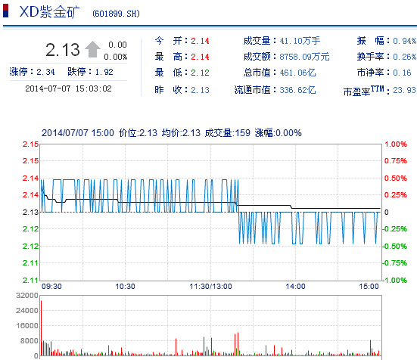Click the 市盈率TTM value 23.93

(404, 90)
